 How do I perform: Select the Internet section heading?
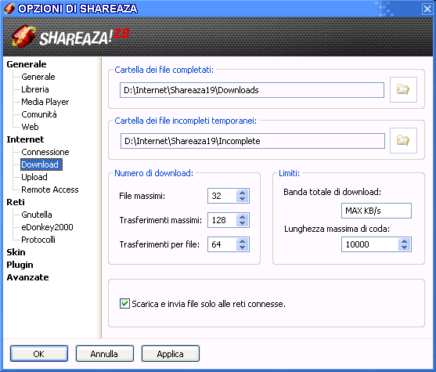(x=25, y=139)
